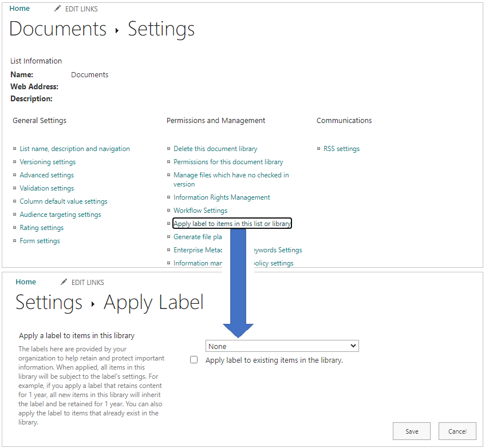The height and width of the screenshot is (448, 485).
Task: Select Delete this document library
Action: coord(215,148)
